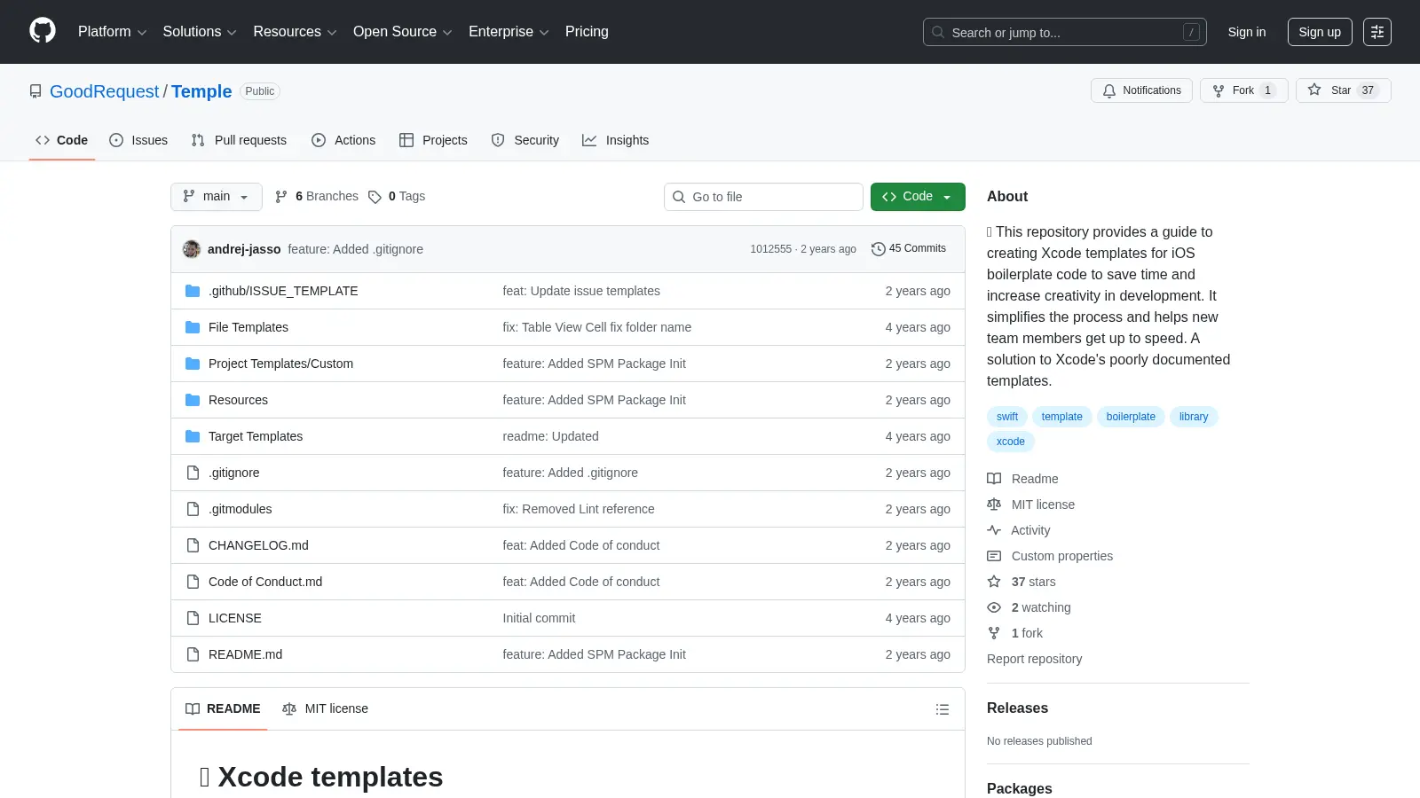
Task: Click the Resources folder icon
Action: tap(193, 400)
